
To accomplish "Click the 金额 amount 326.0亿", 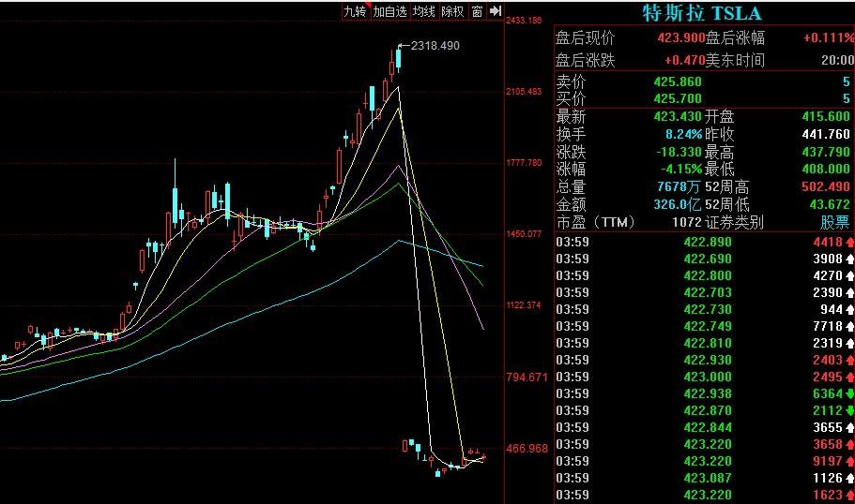I will click(x=678, y=204).
